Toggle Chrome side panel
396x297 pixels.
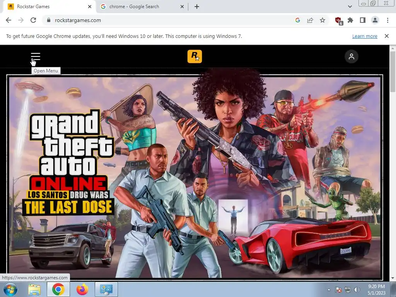[x=363, y=20]
